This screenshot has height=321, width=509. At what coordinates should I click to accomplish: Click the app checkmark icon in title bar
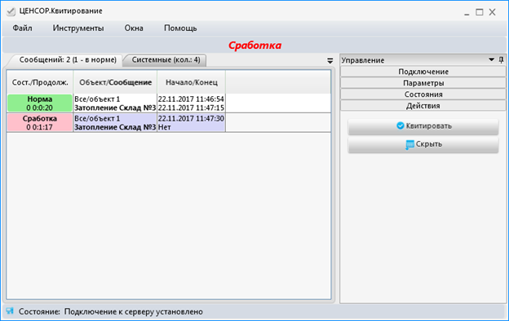pyautogui.click(x=11, y=11)
